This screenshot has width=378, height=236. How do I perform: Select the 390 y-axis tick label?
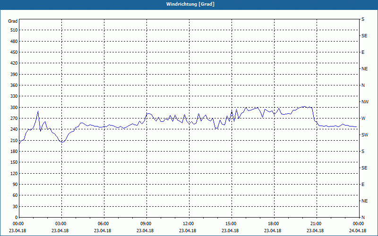(x=14, y=75)
